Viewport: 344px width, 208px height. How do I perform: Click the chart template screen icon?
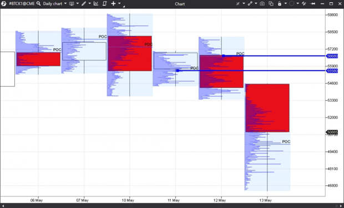pos(72,4)
